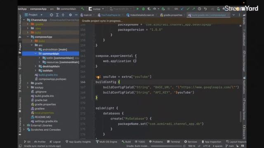Click the Make Project hammer icon

pos(82,9)
